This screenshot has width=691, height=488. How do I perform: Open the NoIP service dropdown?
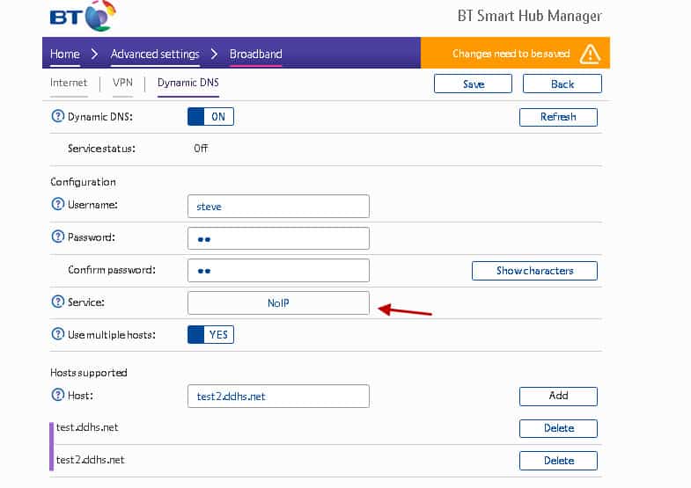click(278, 302)
